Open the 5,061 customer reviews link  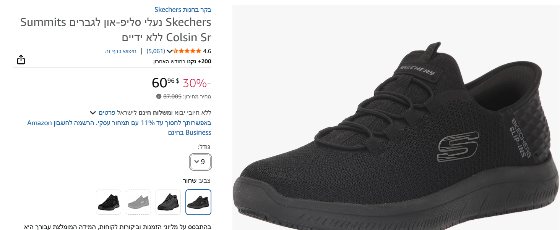[x=156, y=51]
